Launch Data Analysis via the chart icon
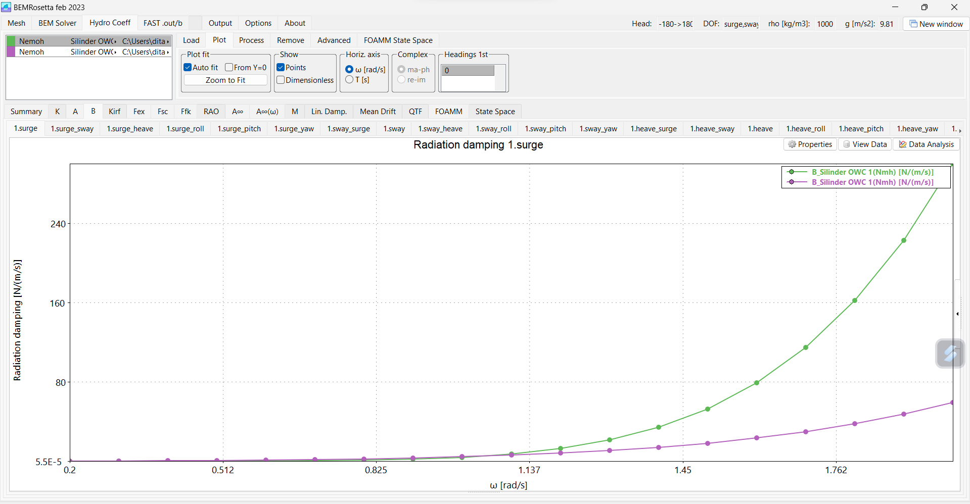Viewport: 970px width, 504px height. point(926,144)
